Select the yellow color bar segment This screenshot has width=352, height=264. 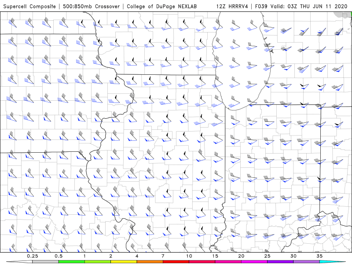pos(124,262)
